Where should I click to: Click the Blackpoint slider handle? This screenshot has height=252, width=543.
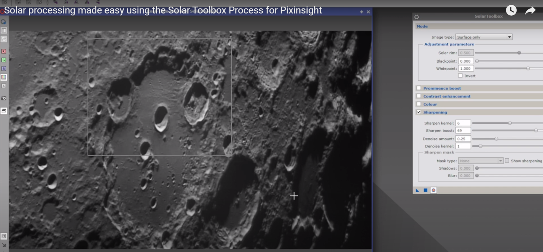point(477,61)
